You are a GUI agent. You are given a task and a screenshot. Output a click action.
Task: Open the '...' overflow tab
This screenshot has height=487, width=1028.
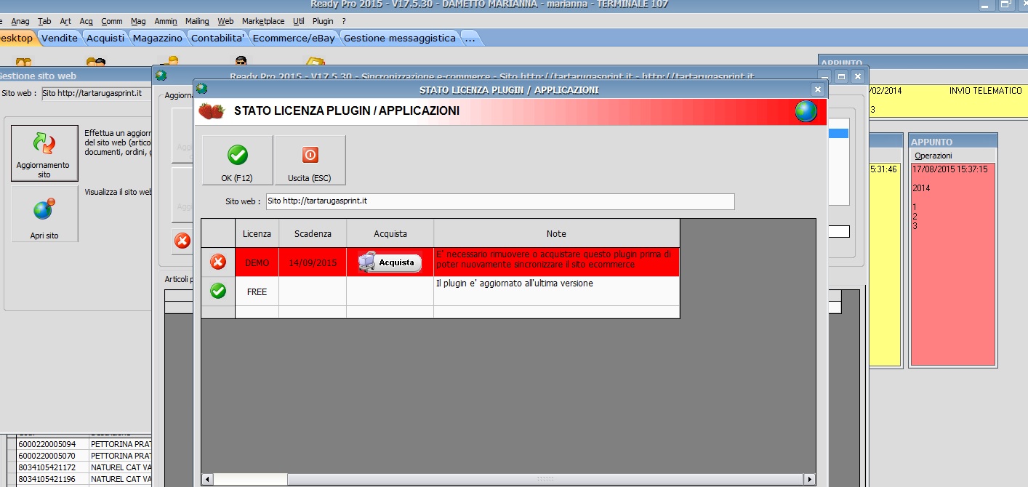coord(470,38)
